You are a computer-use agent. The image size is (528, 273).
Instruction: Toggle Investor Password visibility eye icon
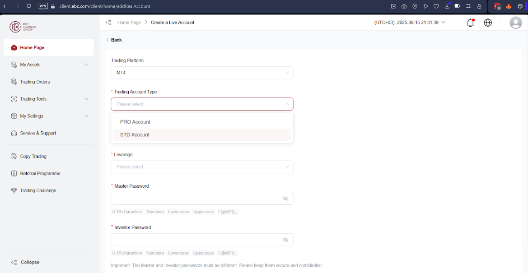(x=285, y=240)
